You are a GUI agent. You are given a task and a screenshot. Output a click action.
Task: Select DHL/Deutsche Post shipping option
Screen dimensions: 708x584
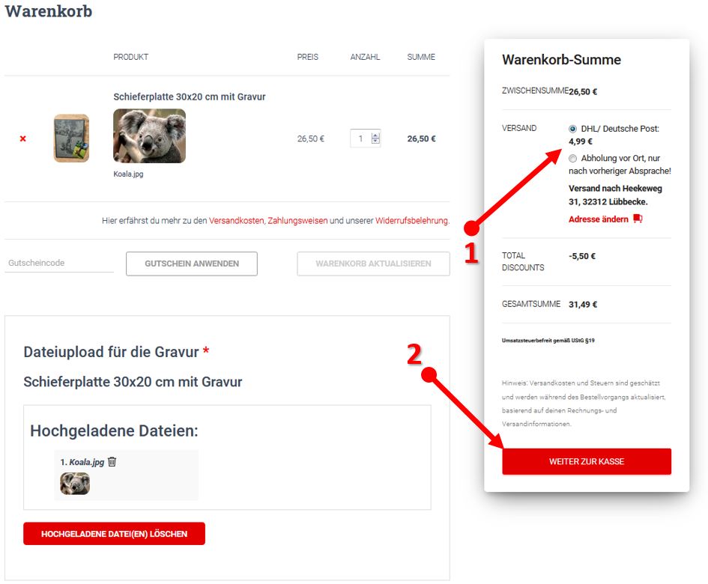coord(573,129)
